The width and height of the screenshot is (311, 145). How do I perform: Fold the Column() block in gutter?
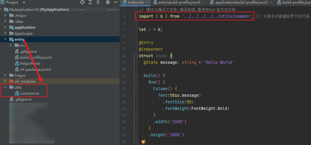click(x=137, y=89)
